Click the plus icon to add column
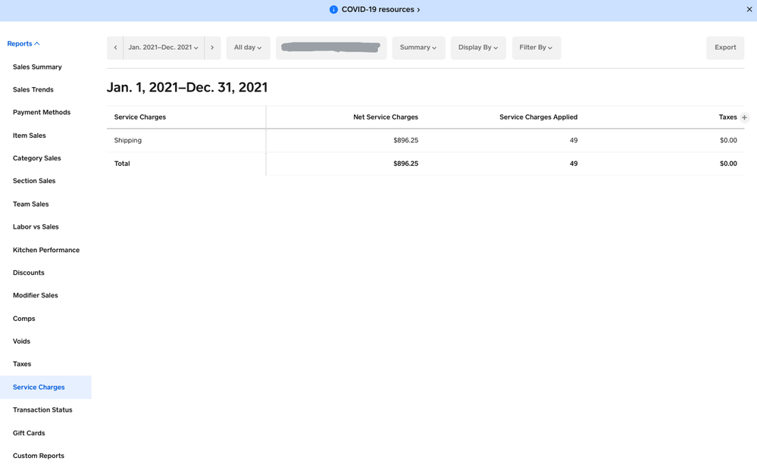This screenshot has width=757, height=464. [744, 117]
